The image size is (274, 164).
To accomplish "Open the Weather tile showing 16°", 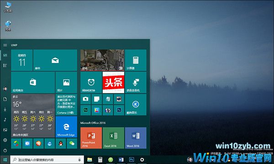I will coord(33,116).
